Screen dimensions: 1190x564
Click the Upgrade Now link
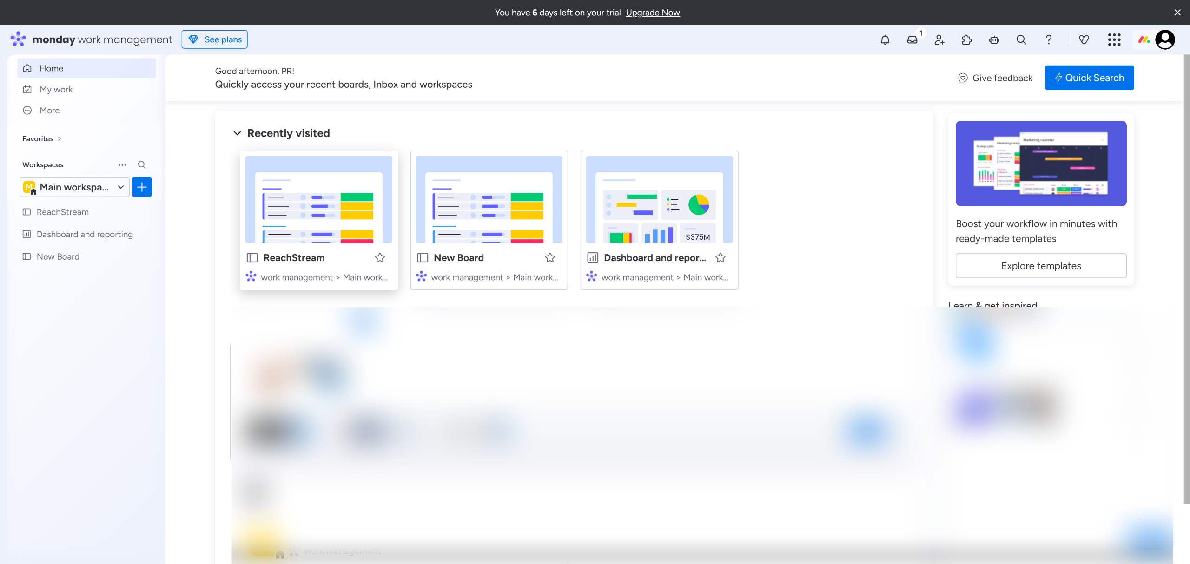653,13
